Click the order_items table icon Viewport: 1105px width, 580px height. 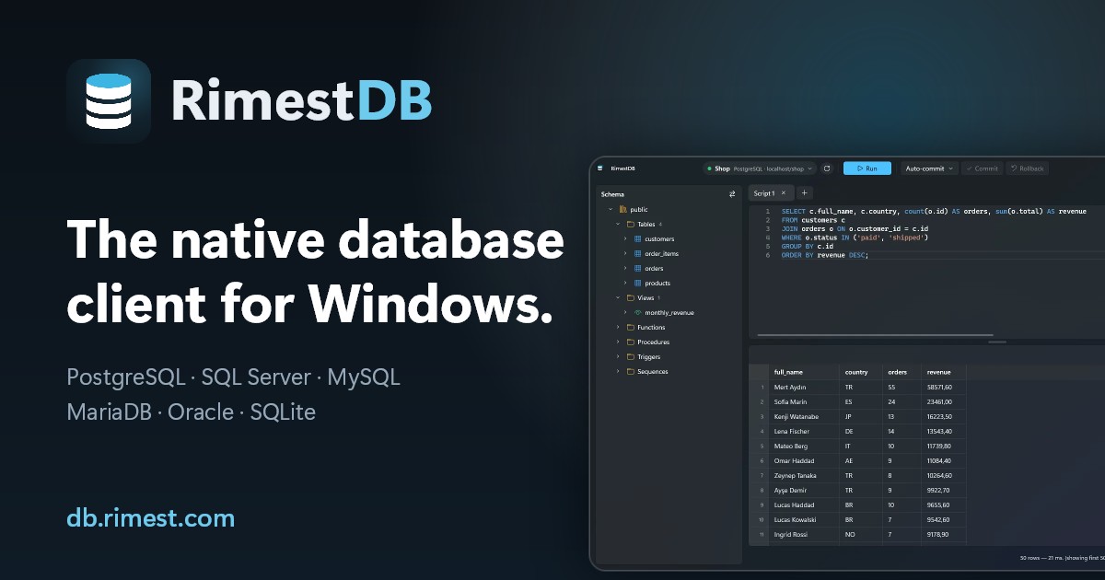[x=638, y=253]
